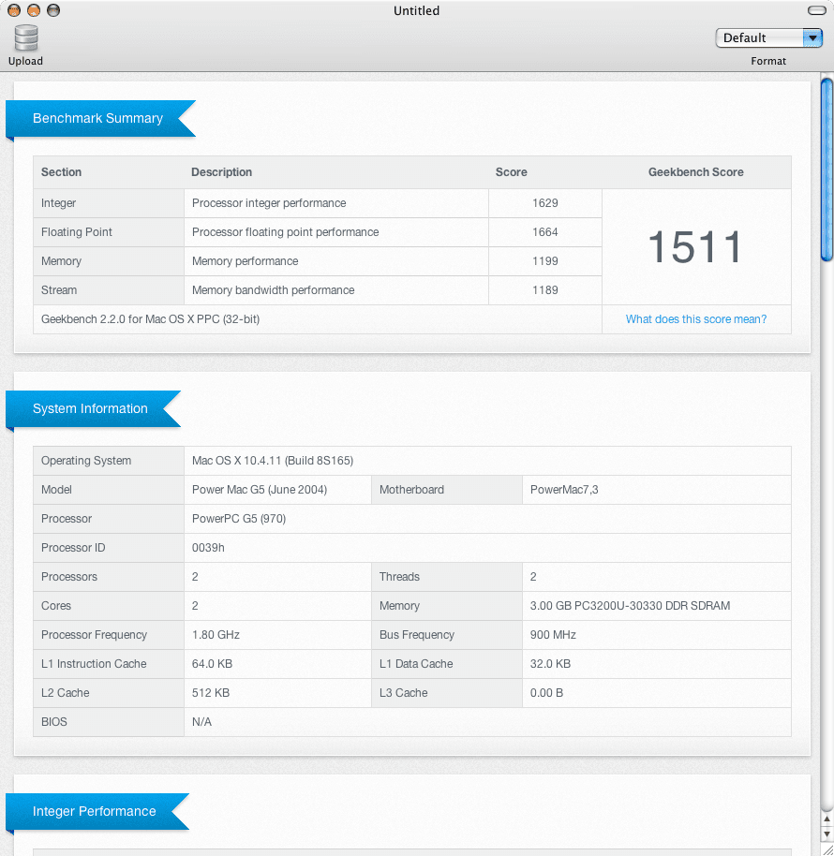Click the scroll up arrow
The height and width of the screenshot is (856, 834).
(826, 819)
